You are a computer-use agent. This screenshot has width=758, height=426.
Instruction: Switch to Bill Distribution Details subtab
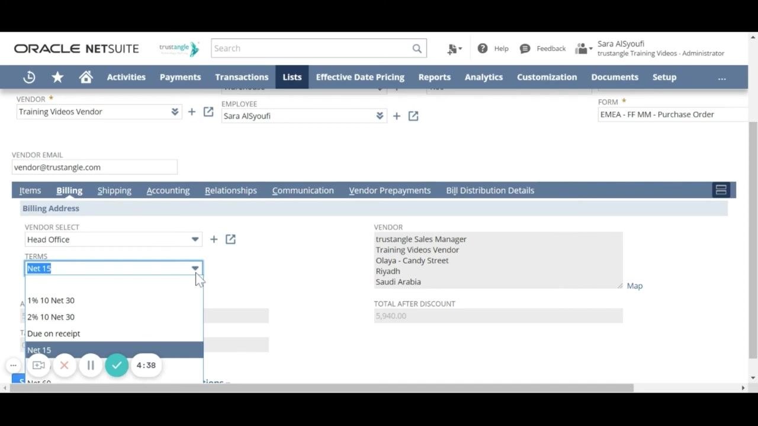pyautogui.click(x=490, y=191)
